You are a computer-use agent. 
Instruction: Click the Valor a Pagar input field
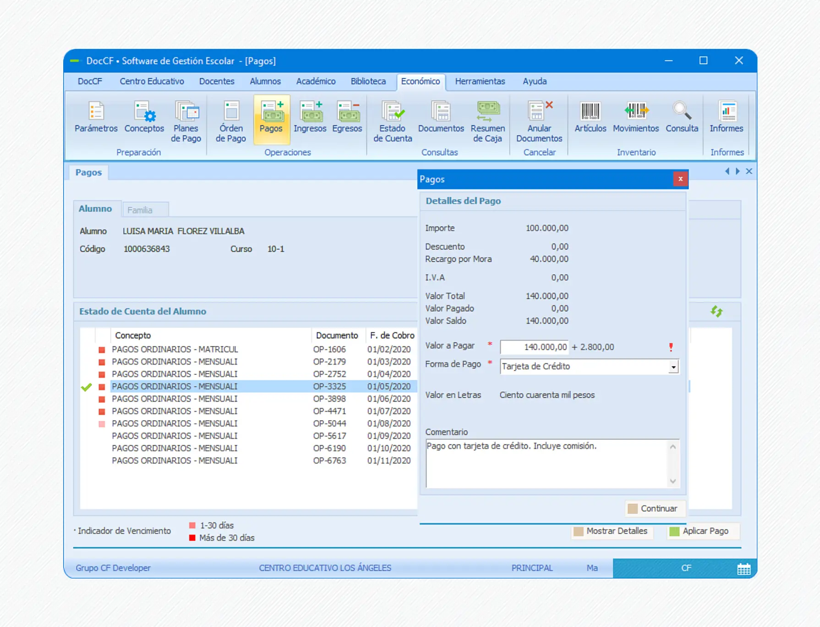(534, 347)
